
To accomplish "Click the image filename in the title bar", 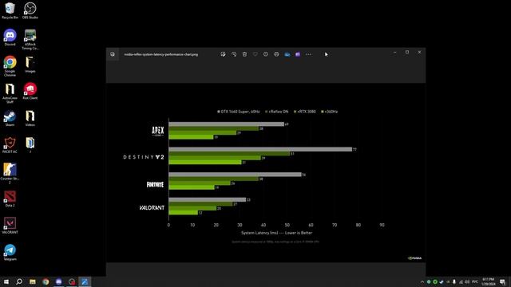I will tap(161, 54).
